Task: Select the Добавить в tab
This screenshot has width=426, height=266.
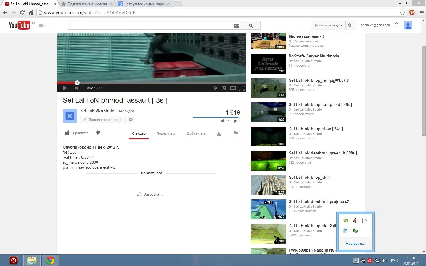Action: click(x=196, y=133)
